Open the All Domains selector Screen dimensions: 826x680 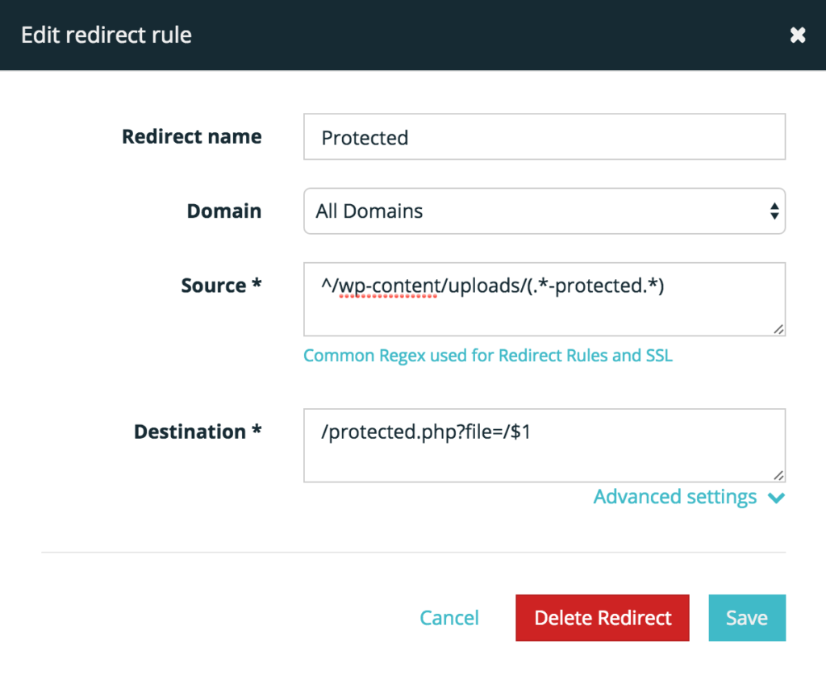[544, 211]
